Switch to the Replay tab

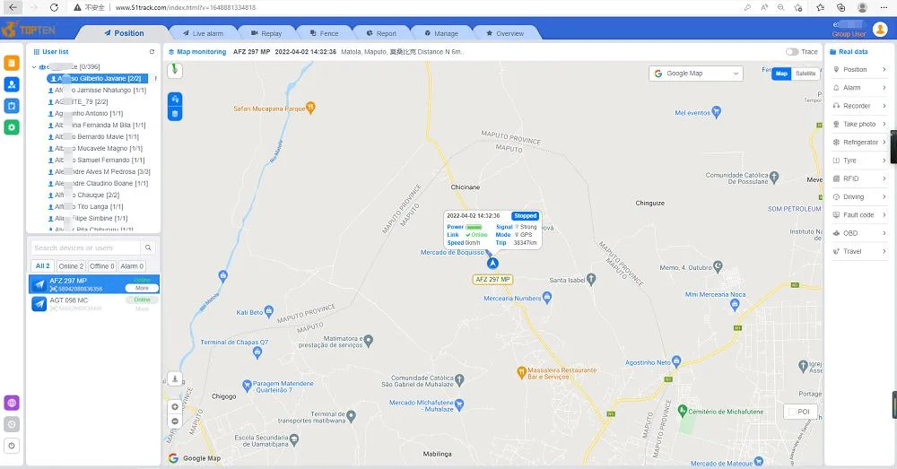(266, 33)
